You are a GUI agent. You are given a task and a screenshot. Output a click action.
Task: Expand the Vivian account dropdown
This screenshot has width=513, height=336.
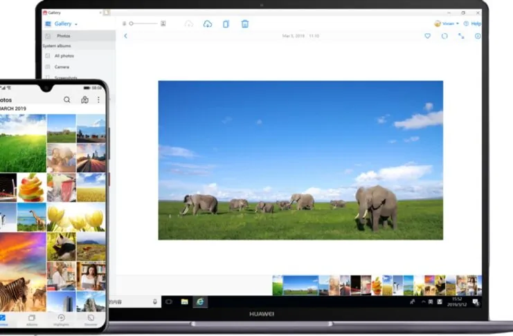pyautogui.click(x=447, y=24)
